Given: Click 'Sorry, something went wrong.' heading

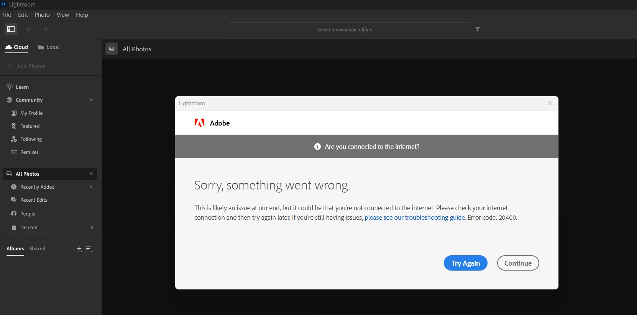Looking at the screenshot, I should 272,185.
